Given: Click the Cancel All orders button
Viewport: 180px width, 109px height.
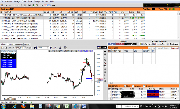Looking at the screenshot, I should [175, 48].
